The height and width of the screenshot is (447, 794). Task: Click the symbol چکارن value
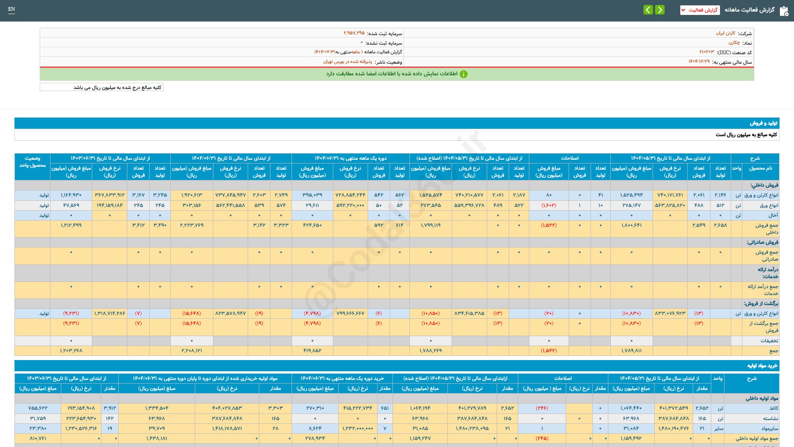[x=734, y=43]
